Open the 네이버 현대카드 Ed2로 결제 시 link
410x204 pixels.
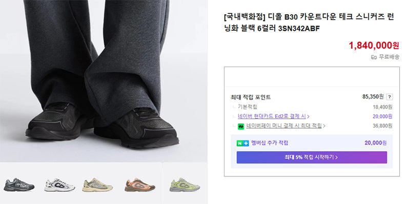(x=272, y=116)
